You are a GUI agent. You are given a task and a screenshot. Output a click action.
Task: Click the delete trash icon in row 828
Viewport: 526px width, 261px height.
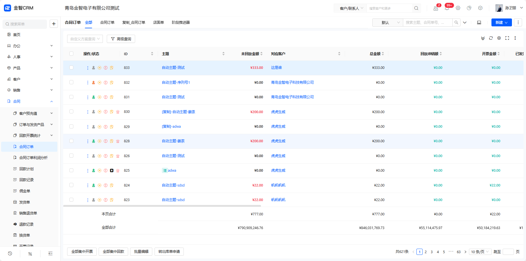(118, 141)
